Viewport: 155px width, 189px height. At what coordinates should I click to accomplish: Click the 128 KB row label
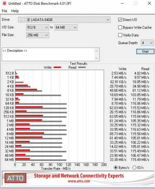[x=9, y=108]
